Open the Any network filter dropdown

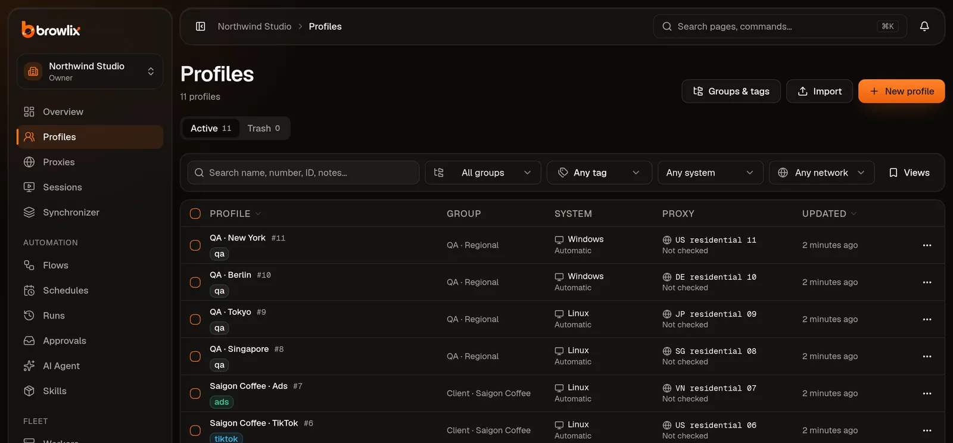pyautogui.click(x=821, y=173)
